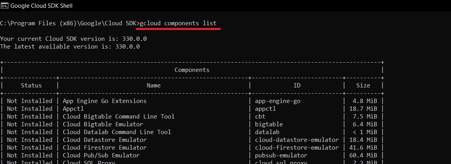
Task: Click 'Not Installed' status for Cloud Datastore Emulator
Action: 29,140
